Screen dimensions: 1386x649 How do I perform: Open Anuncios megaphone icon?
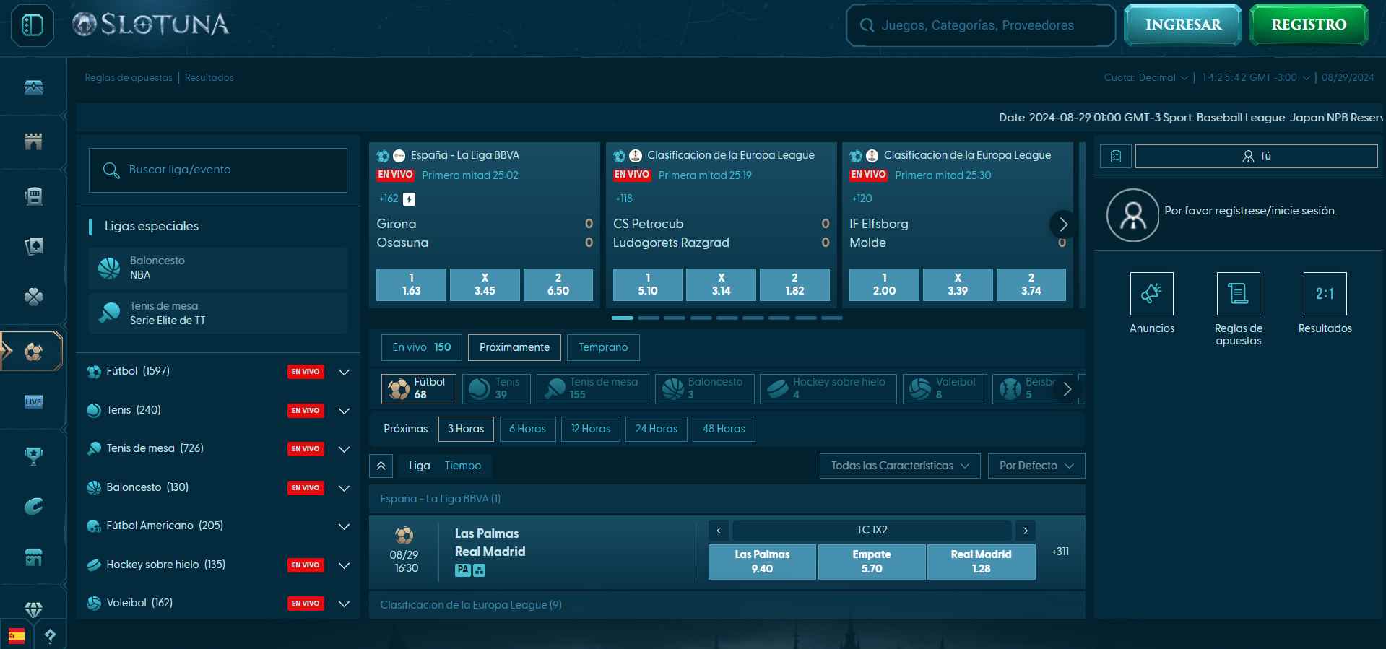pos(1151,294)
